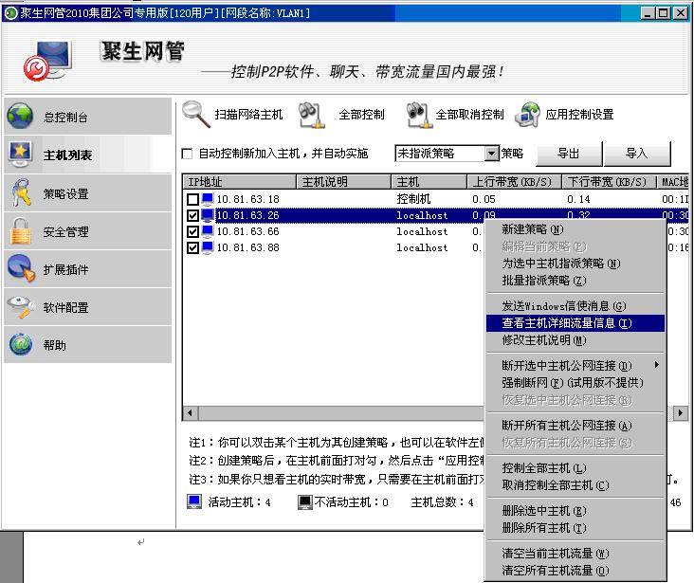Image resolution: width=694 pixels, height=583 pixels.
Task: Click the 导出 button
Action: click(569, 154)
